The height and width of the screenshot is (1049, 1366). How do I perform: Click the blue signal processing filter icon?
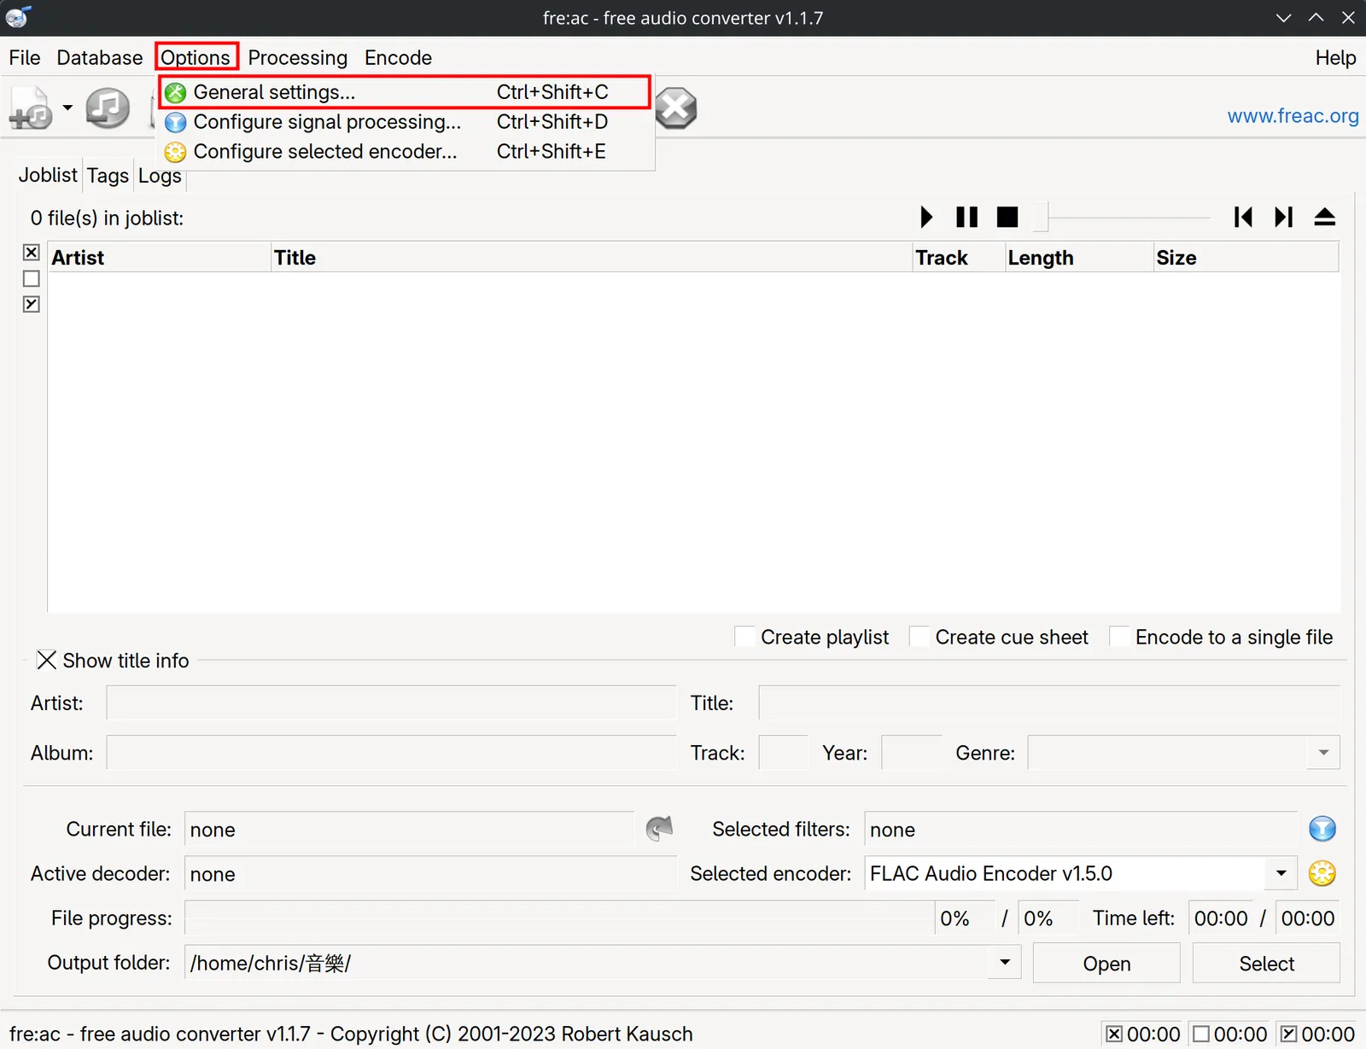pyautogui.click(x=1322, y=829)
